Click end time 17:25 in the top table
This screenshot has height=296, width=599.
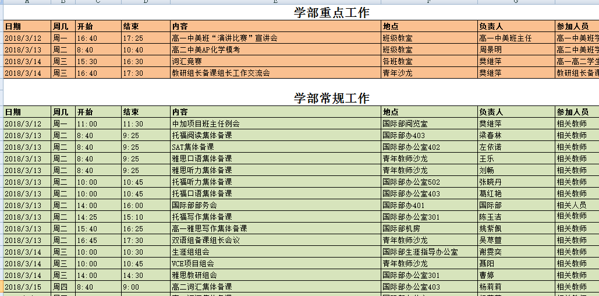[146, 38]
